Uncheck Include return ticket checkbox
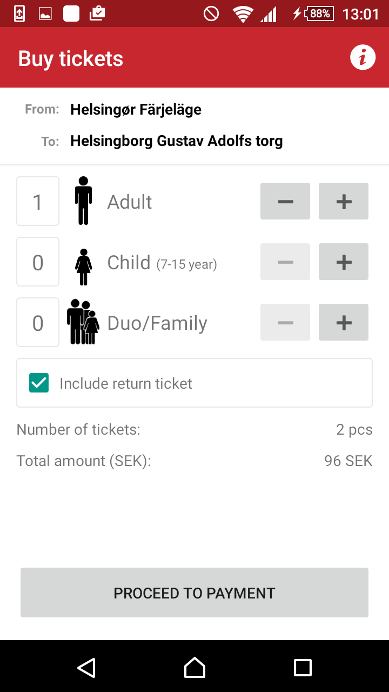 click(x=39, y=383)
